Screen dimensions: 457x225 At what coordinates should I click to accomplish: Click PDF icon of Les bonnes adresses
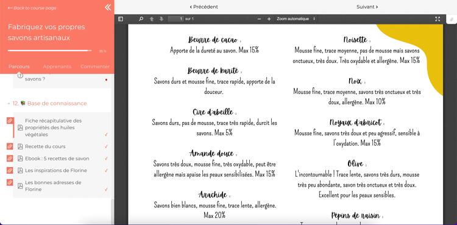(20, 186)
